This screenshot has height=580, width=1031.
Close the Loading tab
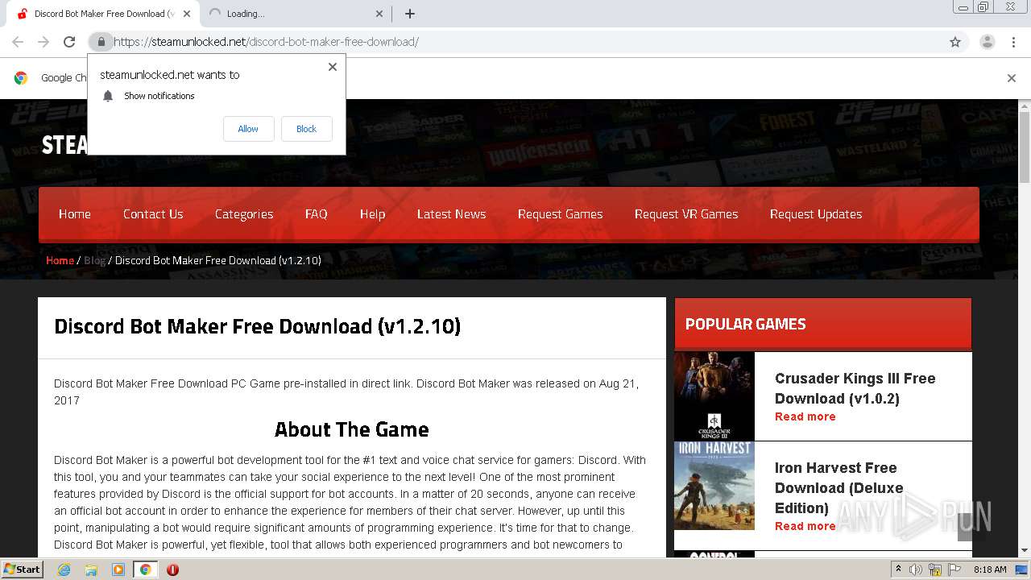point(380,14)
